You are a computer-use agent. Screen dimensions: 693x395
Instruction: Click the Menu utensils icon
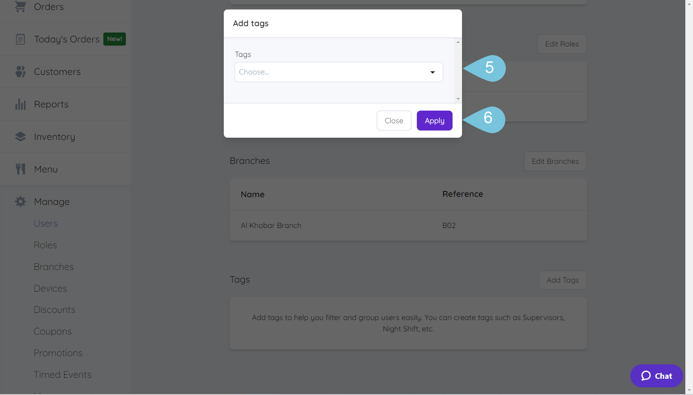[x=20, y=169]
